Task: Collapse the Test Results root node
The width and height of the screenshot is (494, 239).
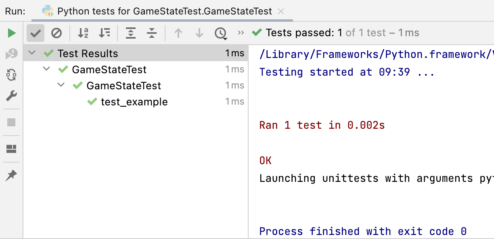Action: pos(32,53)
